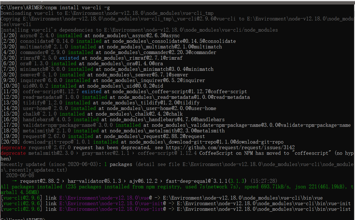Click the 'Installing vue-cli's dependencies to' line
Screen dimensions: 355x220
click(x=139, y=30)
